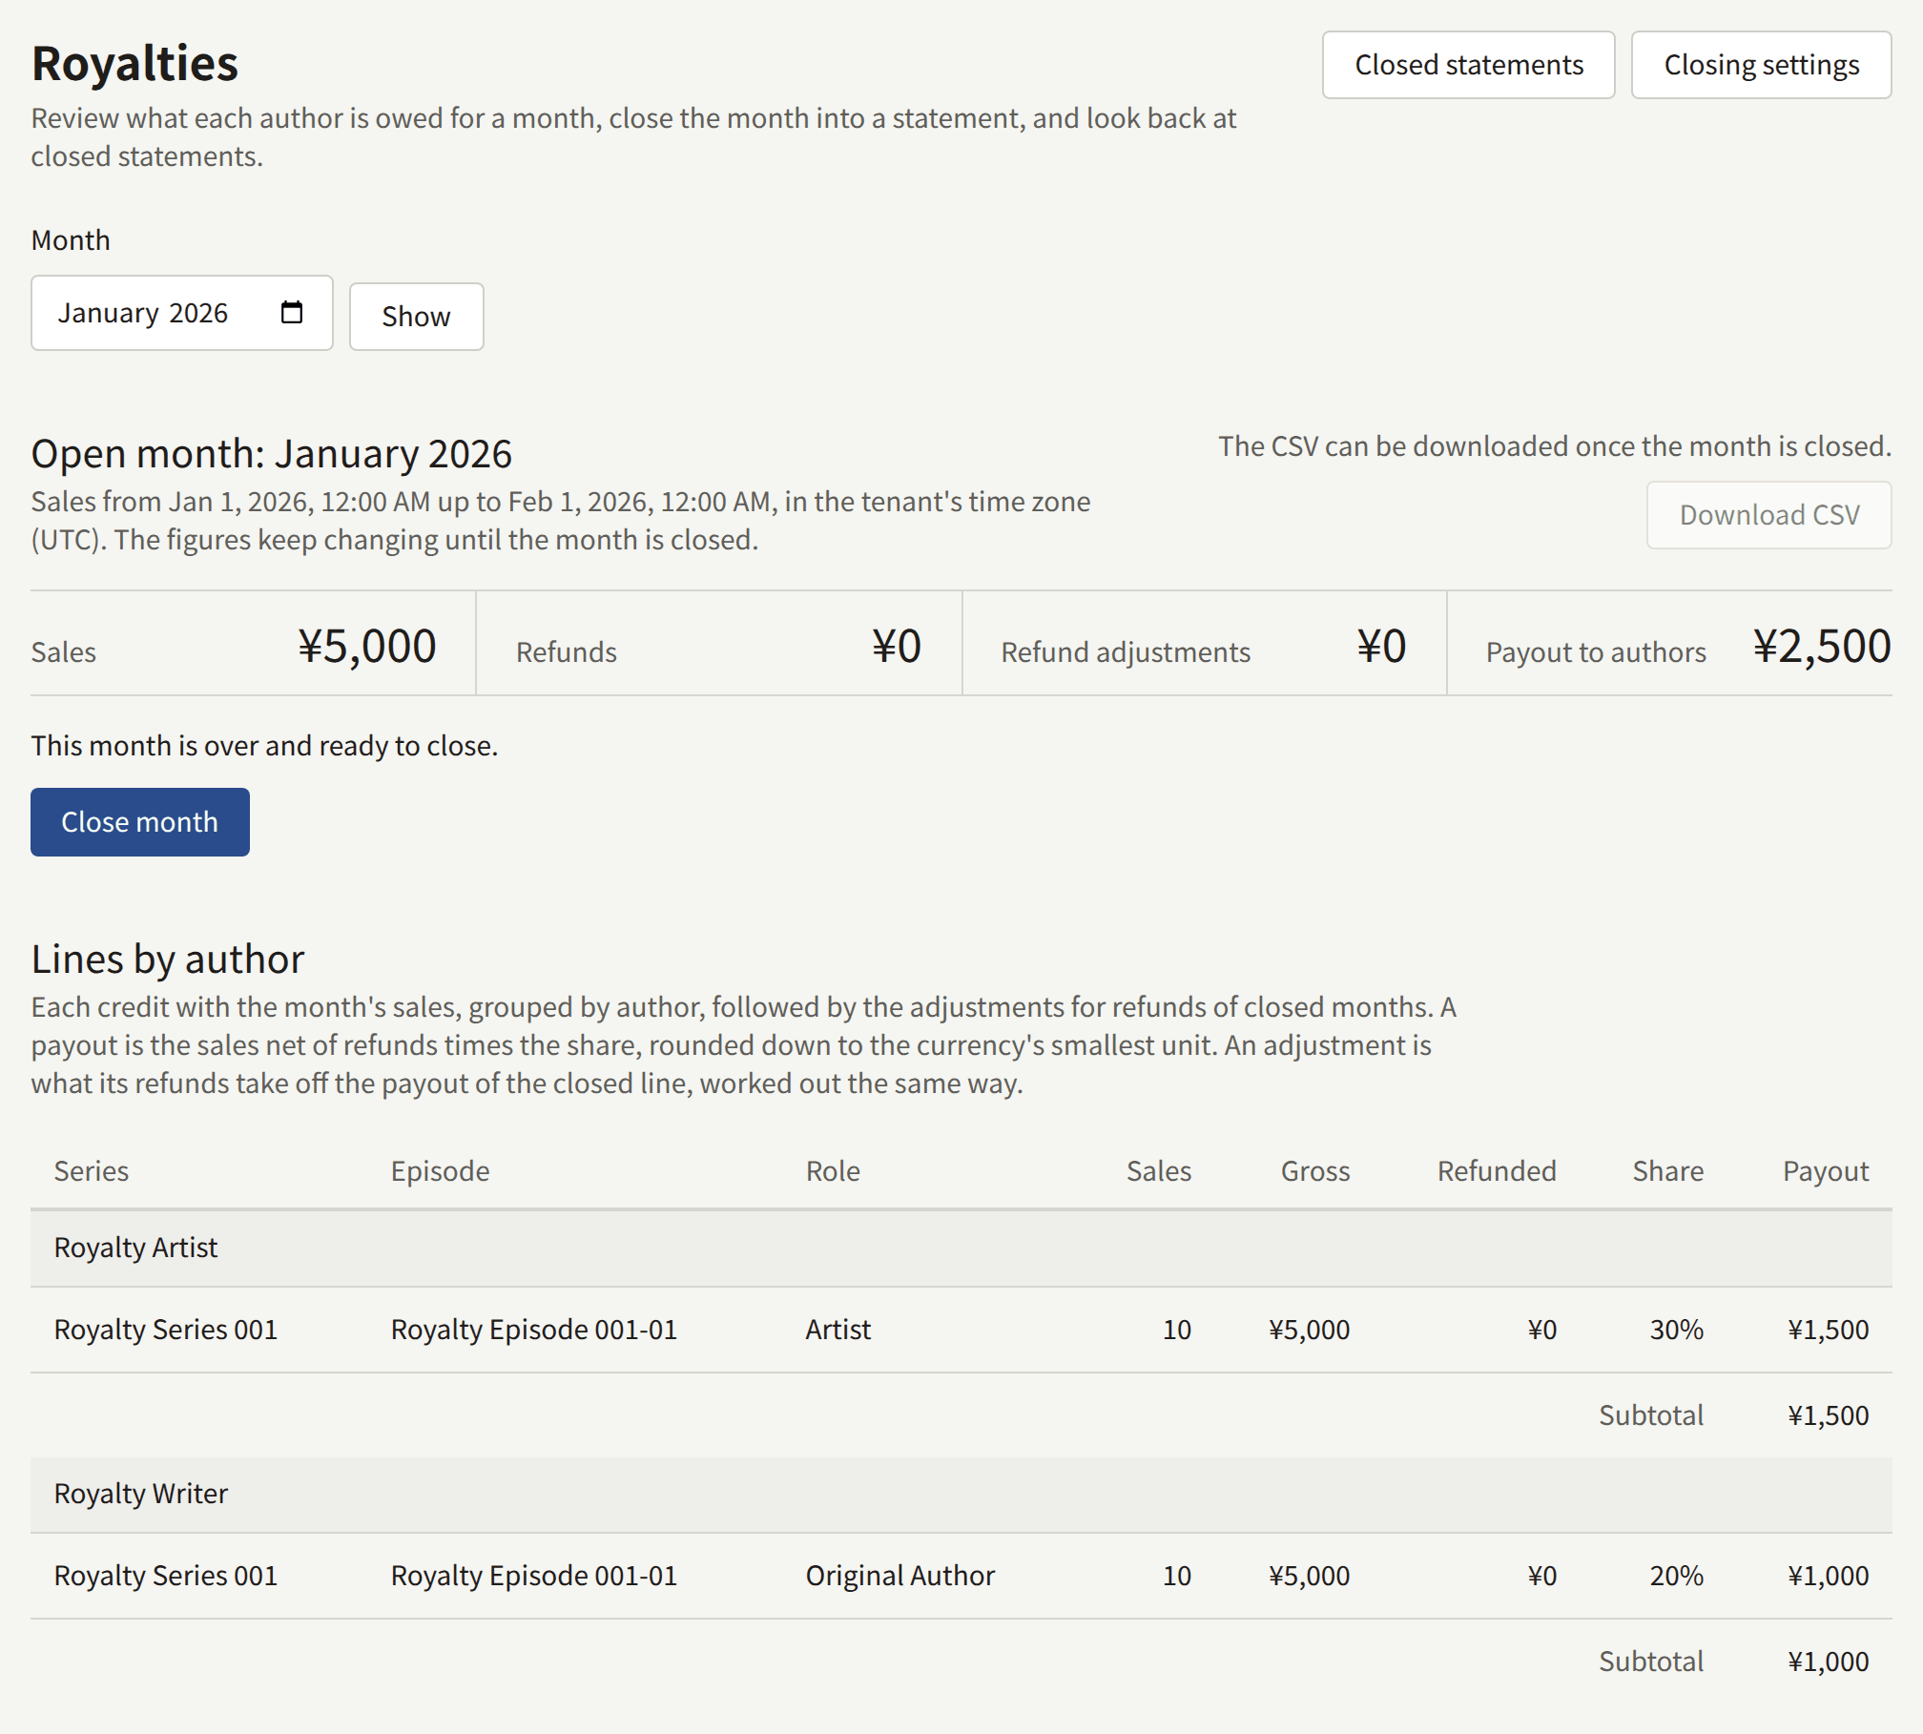Click the Original Author role cell

[x=900, y=1576]
